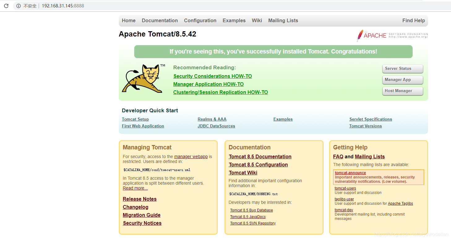The height and width of the screenshot is (240, 451).
Task: Open the tomcat-announce mailing list link
Action: point(350,173)
